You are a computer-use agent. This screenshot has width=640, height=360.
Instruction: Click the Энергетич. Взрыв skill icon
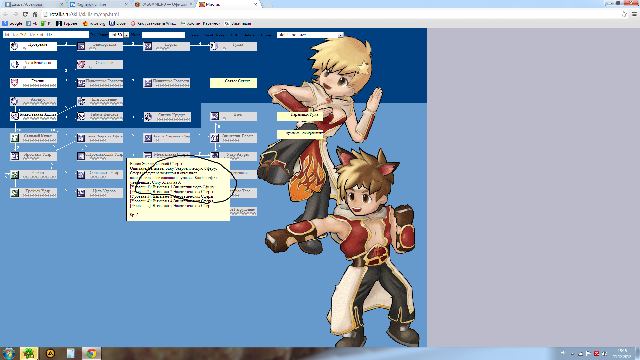click(215, 138)
